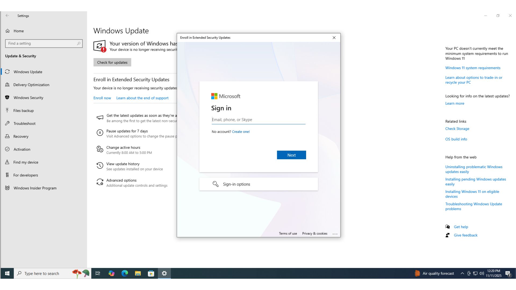516x290 pixels.
Task: Open Windows Security from the sidebar
Action: 28,98
